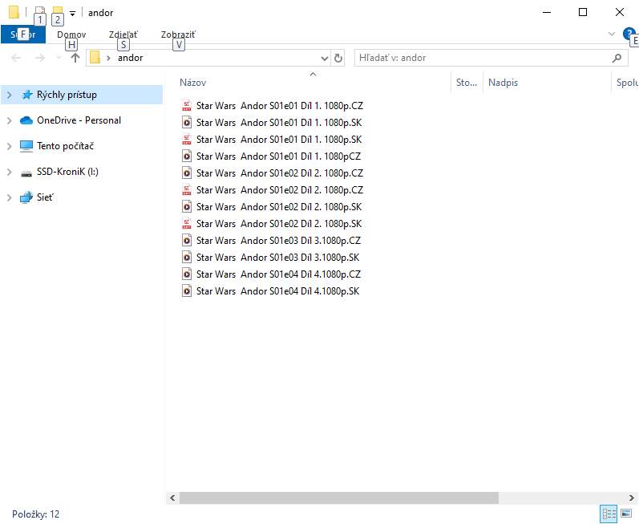Screen dimensions: 639x524
Task: Select second file name S01e01 Díl 1. 1080p.SK
Action: [279, 140]
